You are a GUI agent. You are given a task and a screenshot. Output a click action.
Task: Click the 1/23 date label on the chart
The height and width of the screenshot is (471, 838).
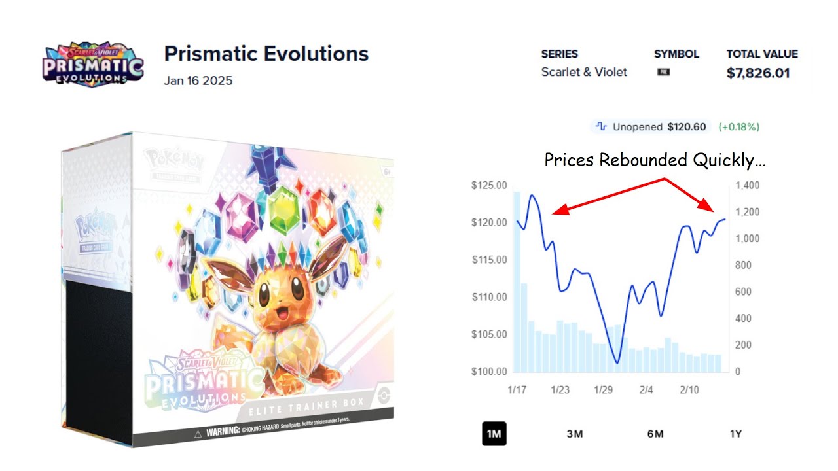560,390
